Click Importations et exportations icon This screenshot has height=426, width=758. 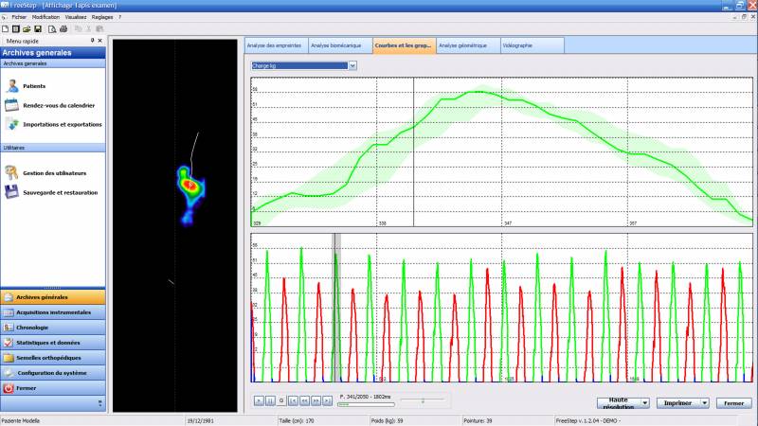[11, 124]
